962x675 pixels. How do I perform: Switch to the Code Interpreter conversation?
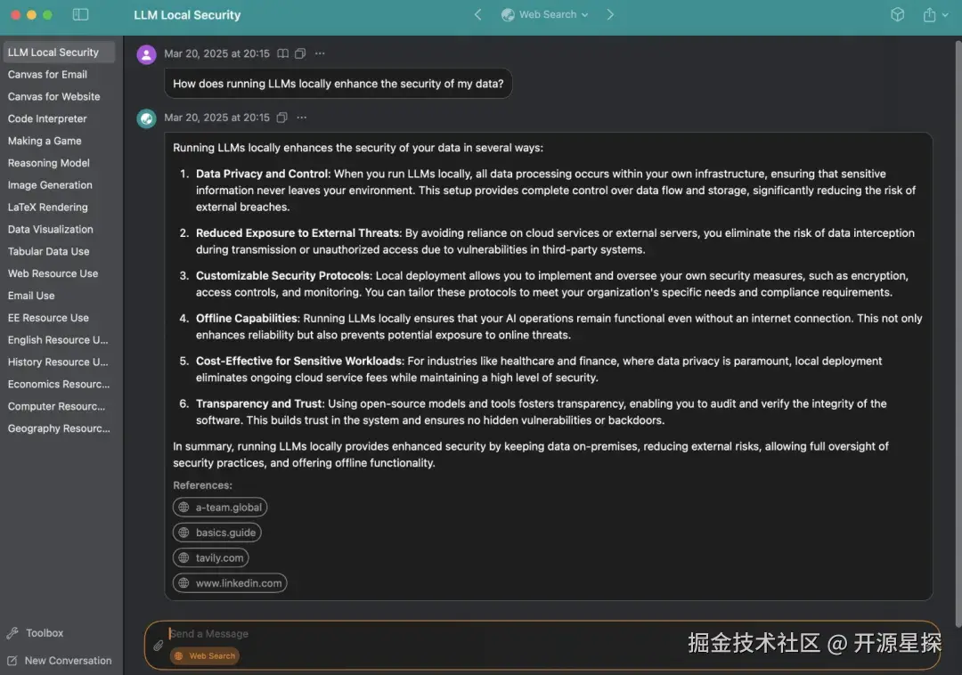click(47, 118)
